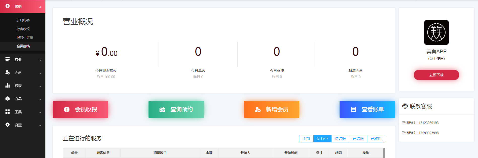Viewport: 478px width, 158px height.
Task: Click the 会员 person icon in sidebar
Action: pos(8,72)
